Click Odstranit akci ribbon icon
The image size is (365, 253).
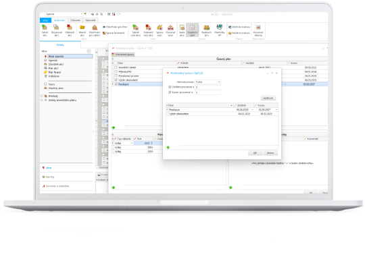(x=70, y=28)
